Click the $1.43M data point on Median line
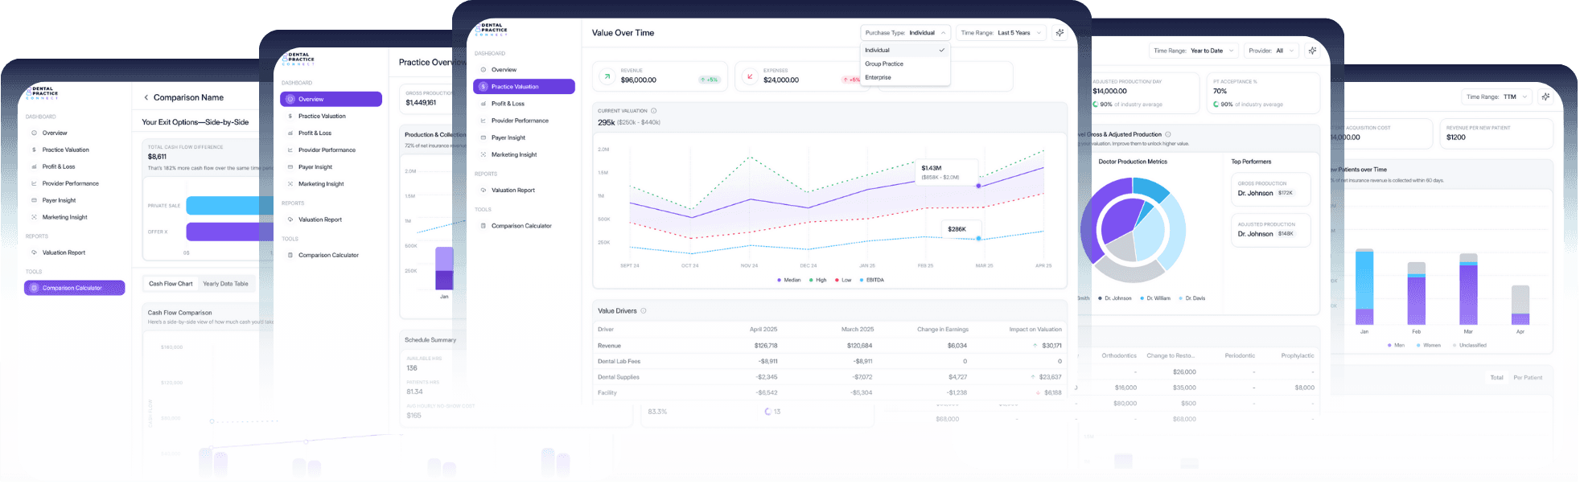Screen dimensions: 1580x484 click(978, 186)
